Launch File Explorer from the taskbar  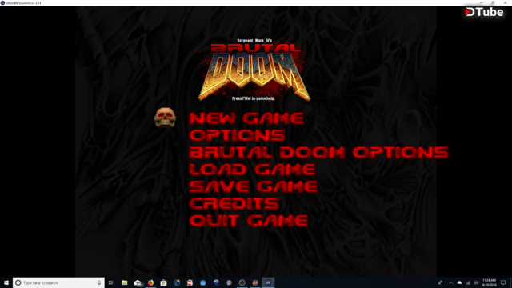125,282
